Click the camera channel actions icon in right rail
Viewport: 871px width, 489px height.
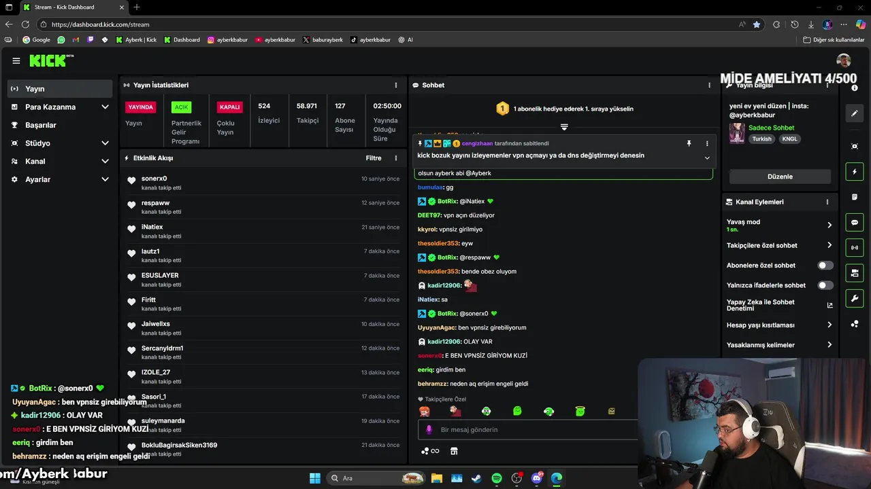pos(855,273)
